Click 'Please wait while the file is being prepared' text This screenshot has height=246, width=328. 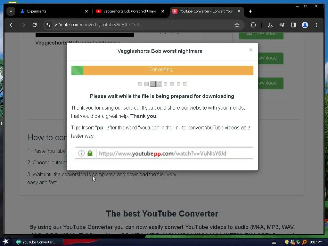tap(162, 96)
